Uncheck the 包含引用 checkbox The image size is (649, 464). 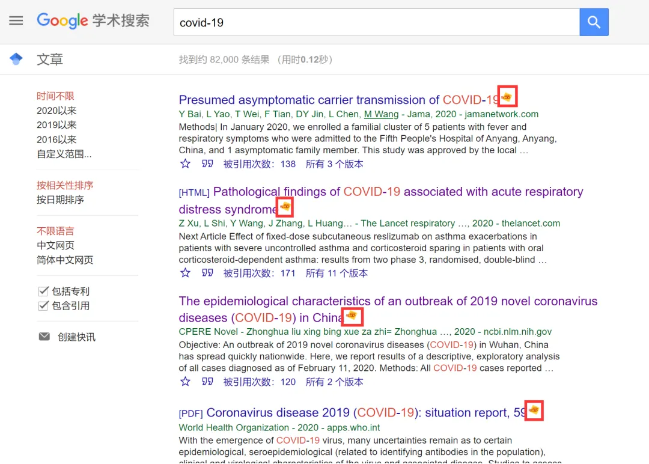(x=43, y=305)
